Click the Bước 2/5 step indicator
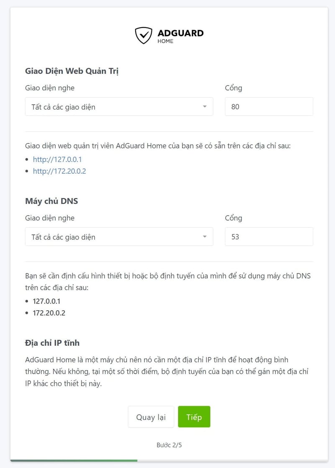The height and width of the screenshot is (468, 335). [169, 445]
